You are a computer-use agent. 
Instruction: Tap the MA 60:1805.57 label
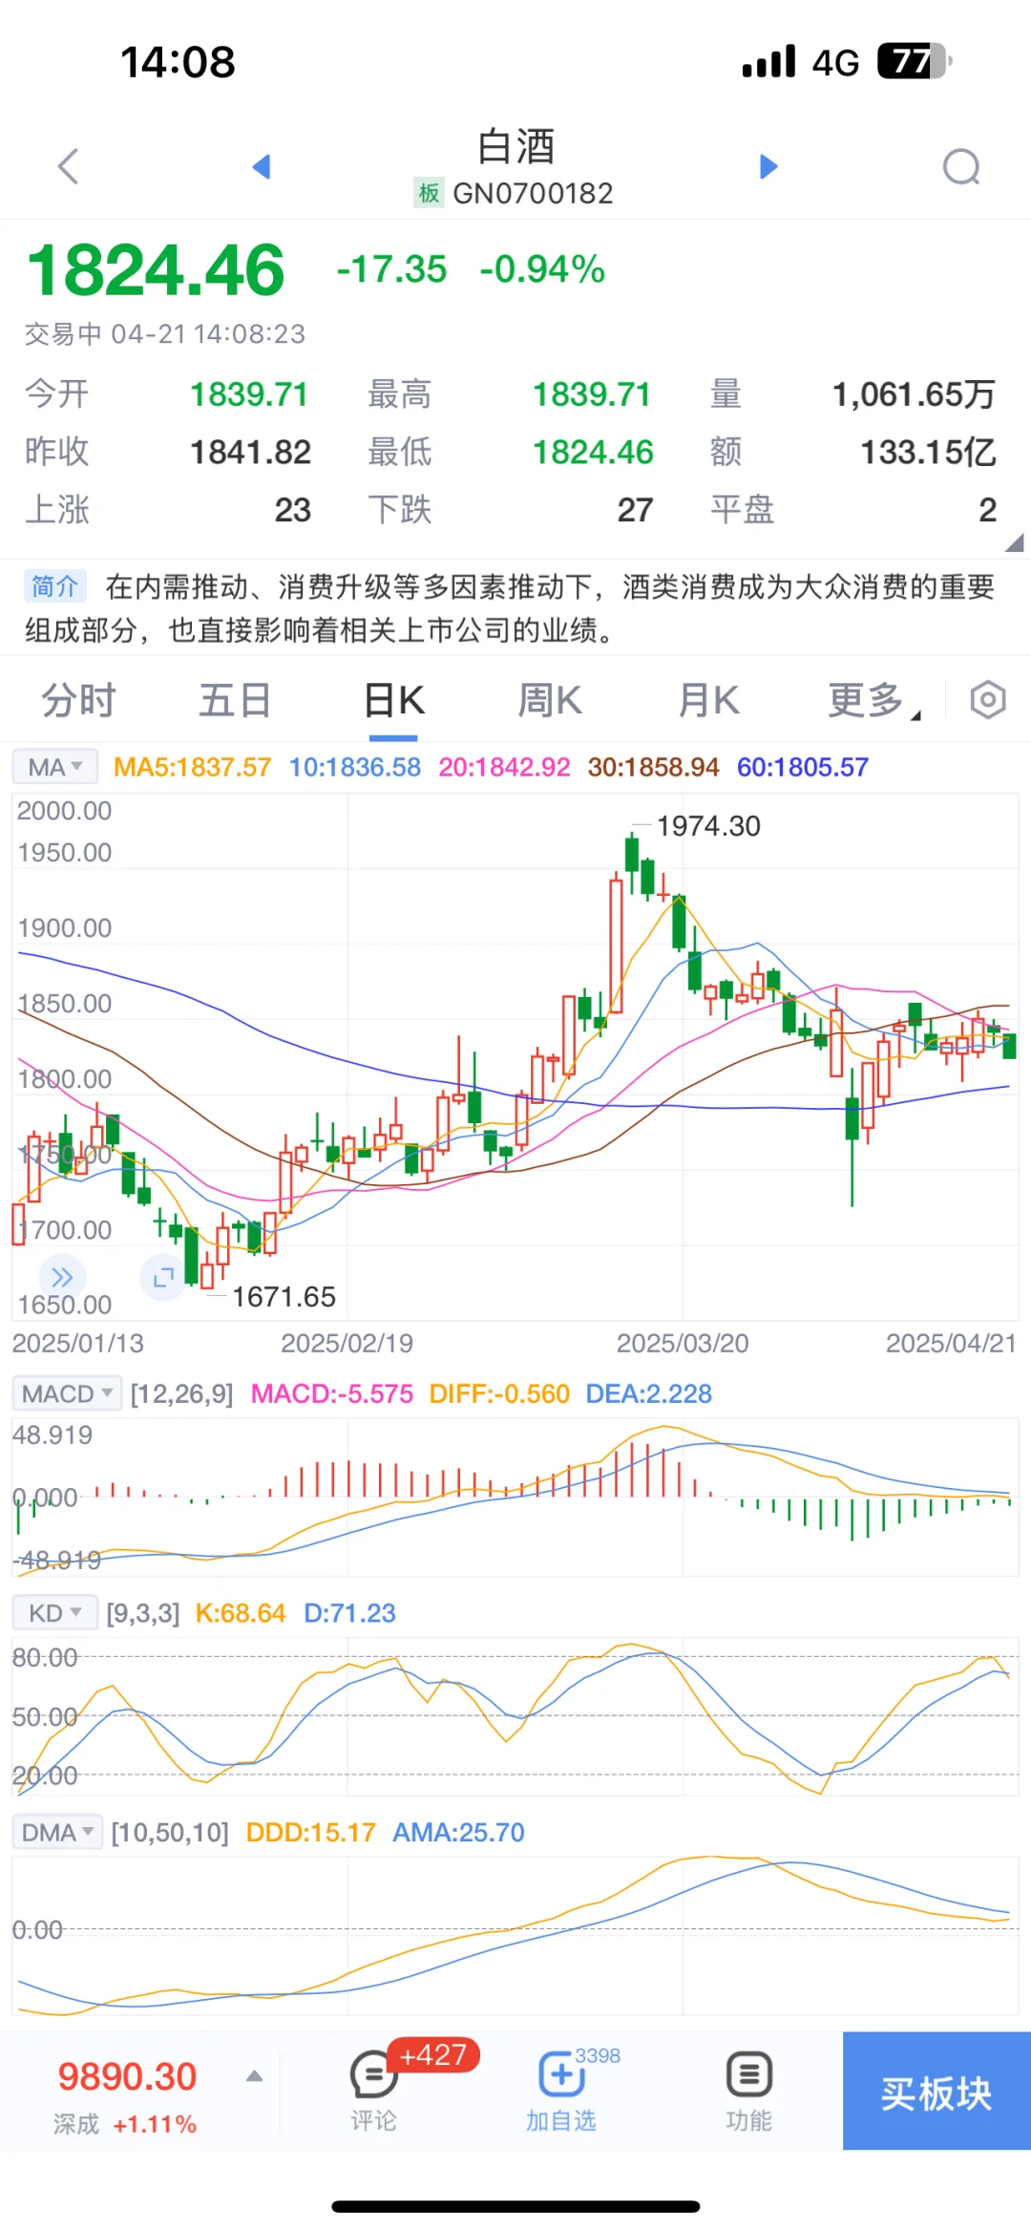[803, 767]
